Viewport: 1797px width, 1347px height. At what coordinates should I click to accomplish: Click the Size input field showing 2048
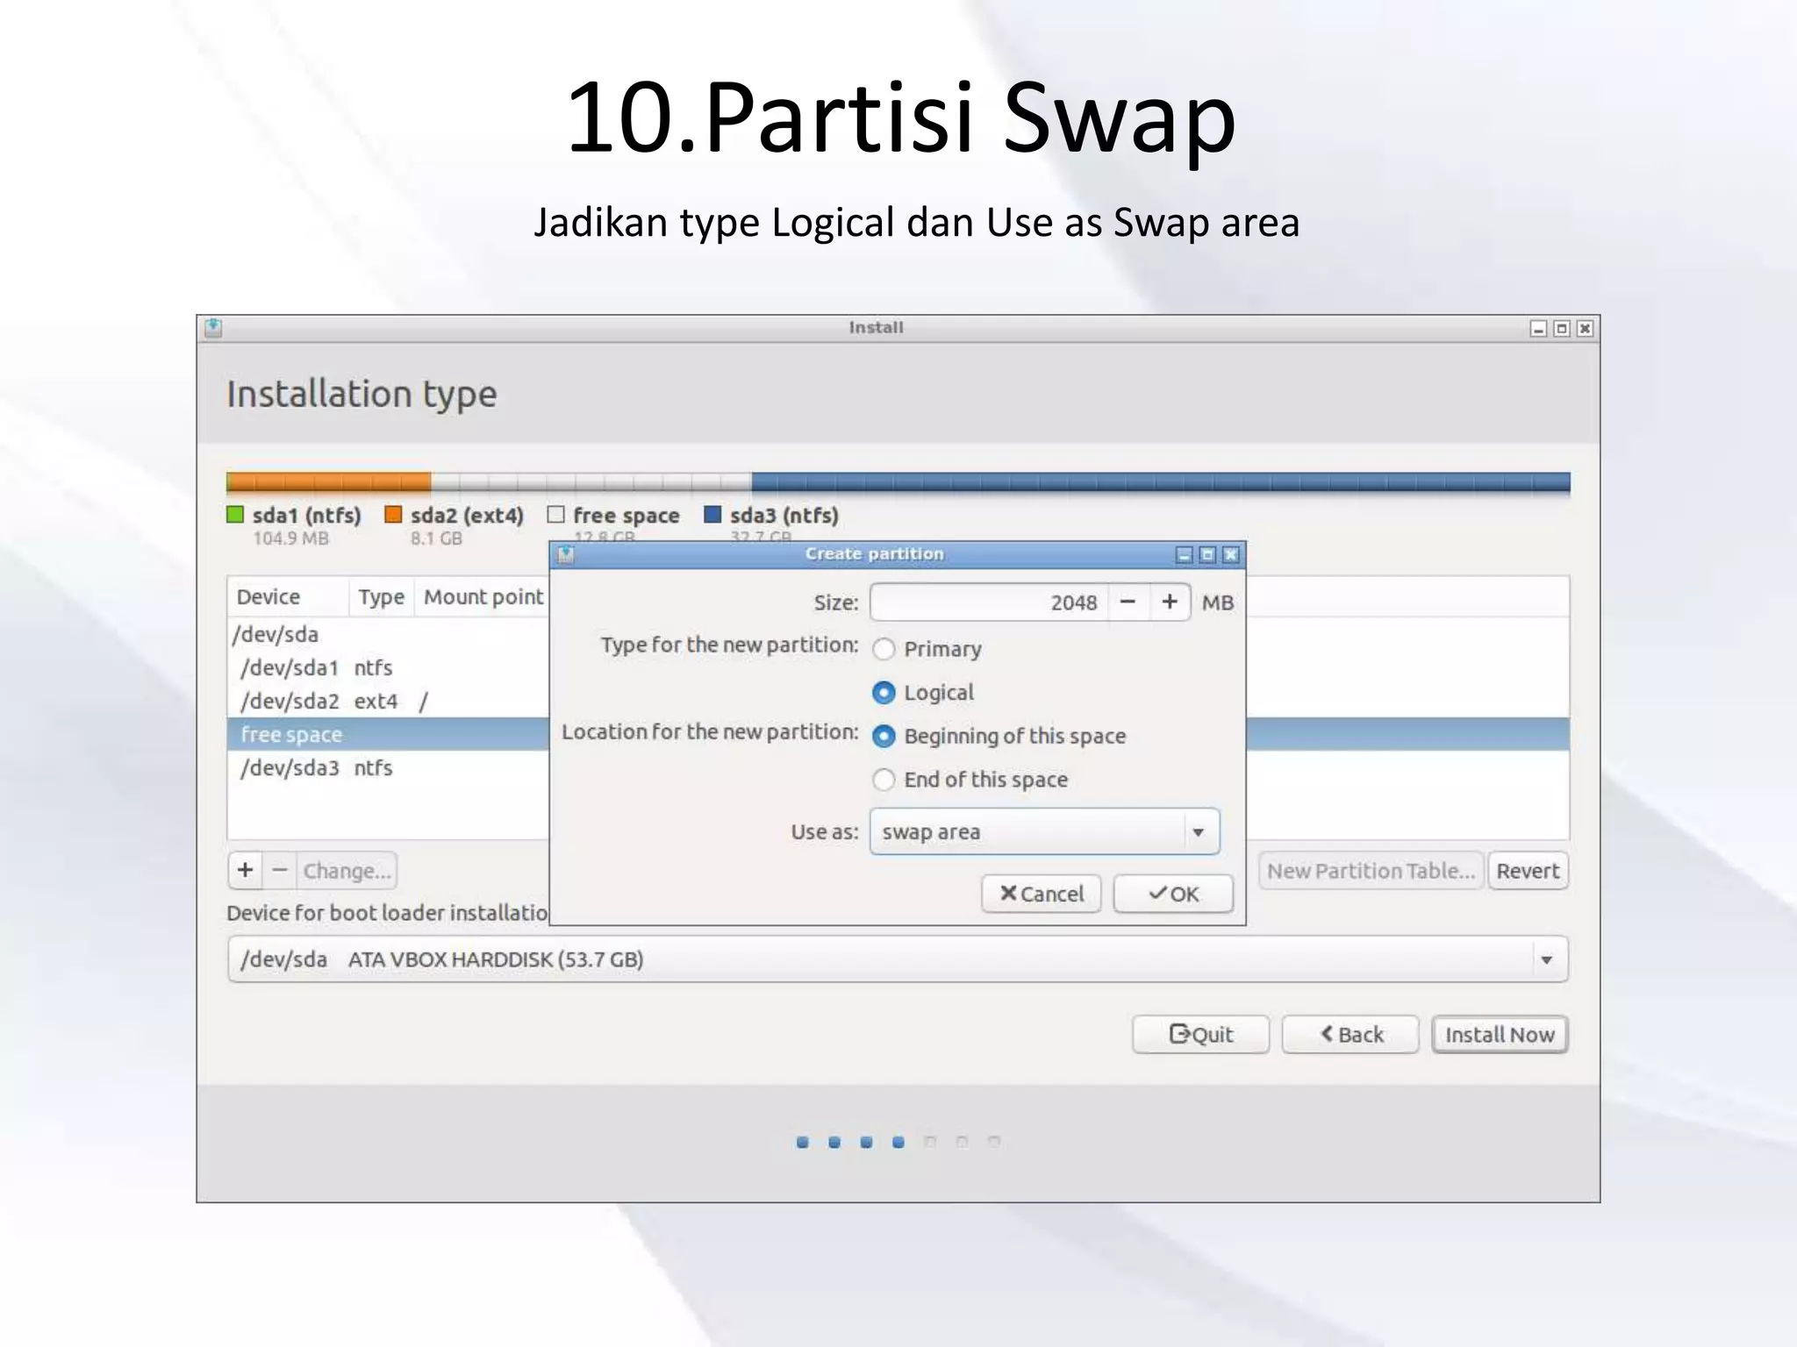point(989,602)
